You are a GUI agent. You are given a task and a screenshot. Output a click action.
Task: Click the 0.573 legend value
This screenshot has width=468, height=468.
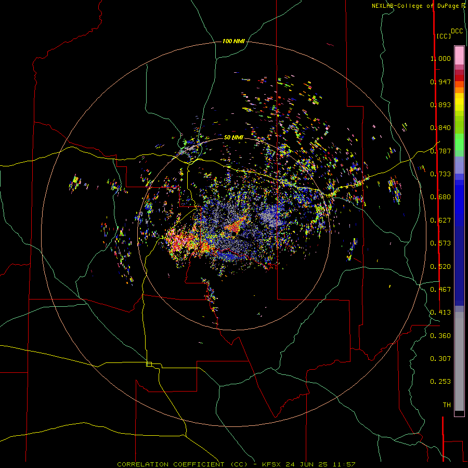tap(440, 243)
